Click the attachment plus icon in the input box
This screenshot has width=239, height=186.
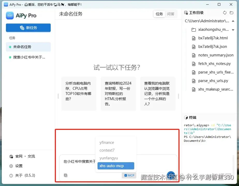(x=65, y=175)
